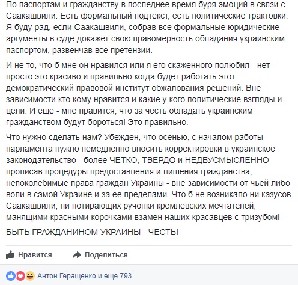Viewport: 298px width, 285px height.
Task: Open the blue Like reaction list
Action: click(x=11, y=276)
